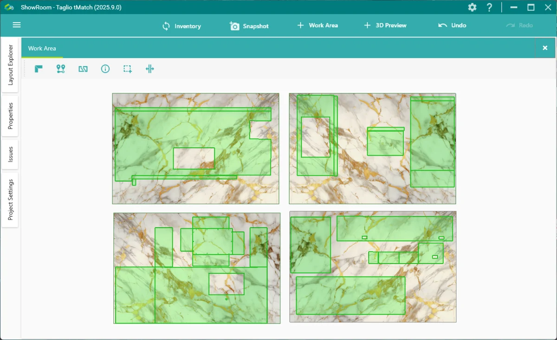The height and width of the screenshot is (340, 557).
Task: Minimize the ShowRoom window
Action: [514, 7]
